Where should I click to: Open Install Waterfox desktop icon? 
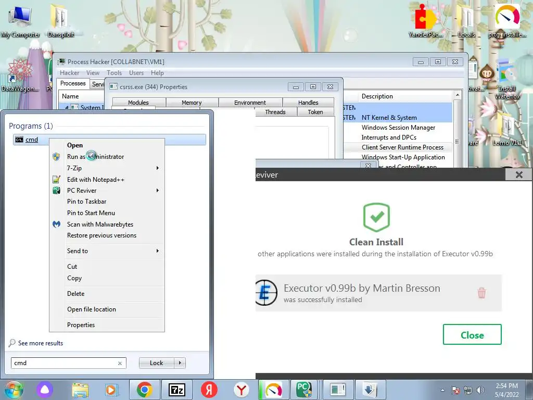pyautogui.click(x=507, y=79)
